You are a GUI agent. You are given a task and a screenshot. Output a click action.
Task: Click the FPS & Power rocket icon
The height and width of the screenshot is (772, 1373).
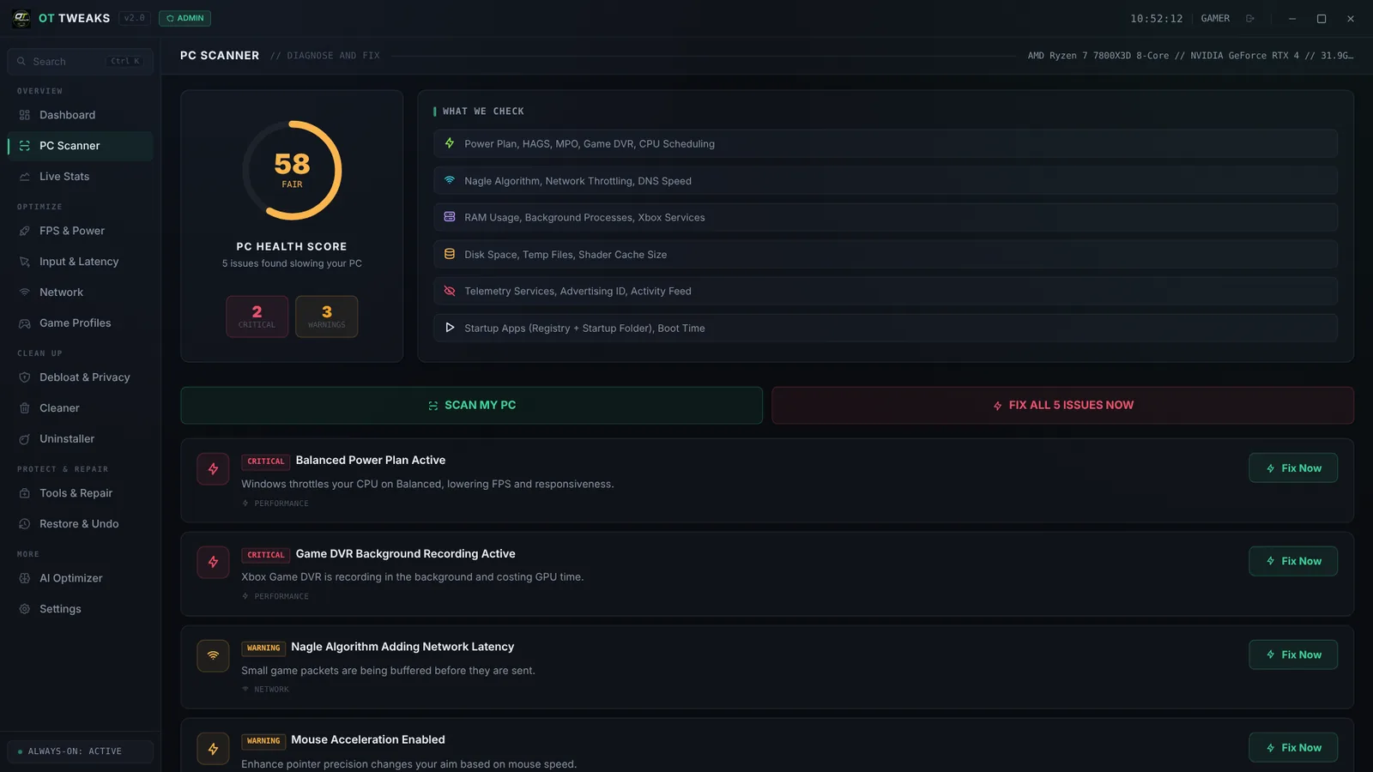(25, 231)
